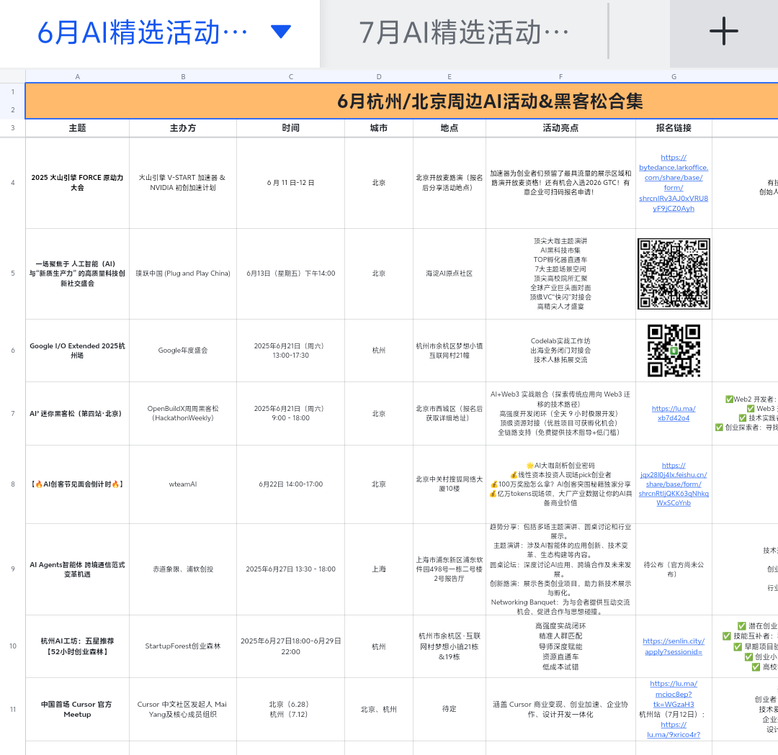Select the 地点 header cell
Image resolution: width=778 pixels, height=755 pixels.
pos(450,128)
